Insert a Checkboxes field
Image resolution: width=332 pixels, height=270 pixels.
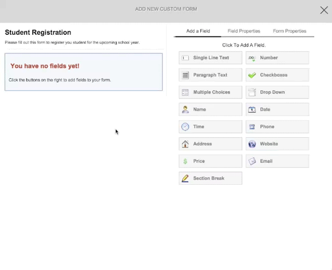tap(277, 75)
